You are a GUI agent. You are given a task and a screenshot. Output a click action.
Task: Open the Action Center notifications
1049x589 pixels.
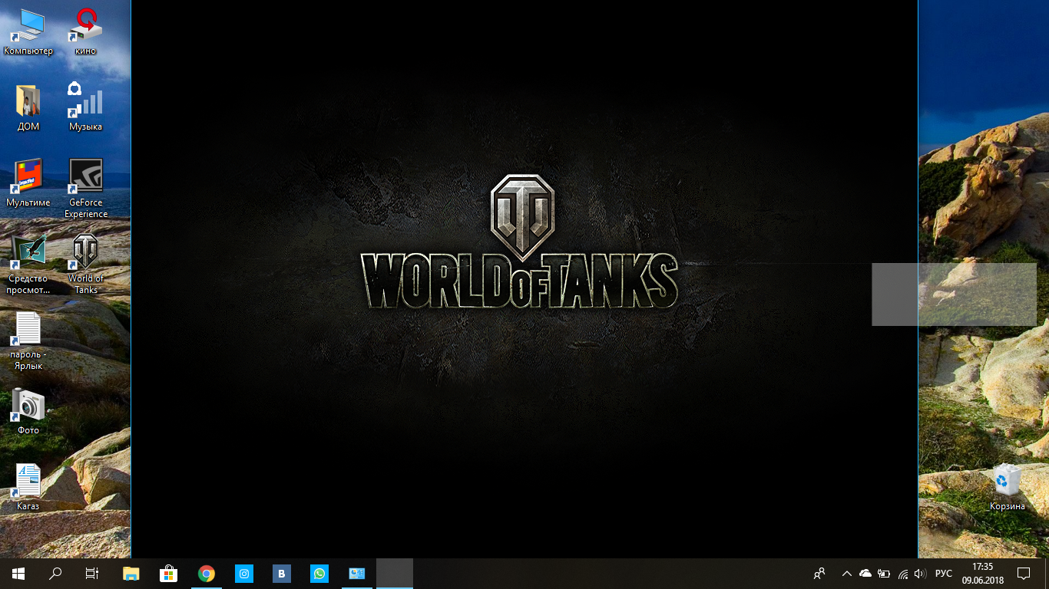[1023, 573]
